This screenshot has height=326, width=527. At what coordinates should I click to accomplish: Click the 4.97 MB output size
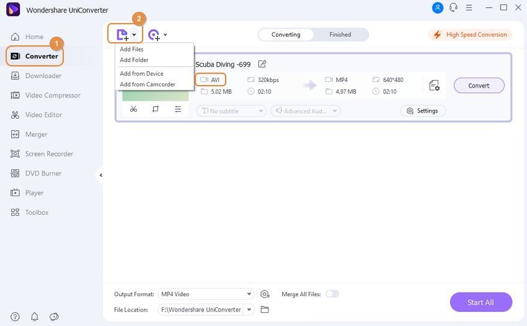pos(346,92)
